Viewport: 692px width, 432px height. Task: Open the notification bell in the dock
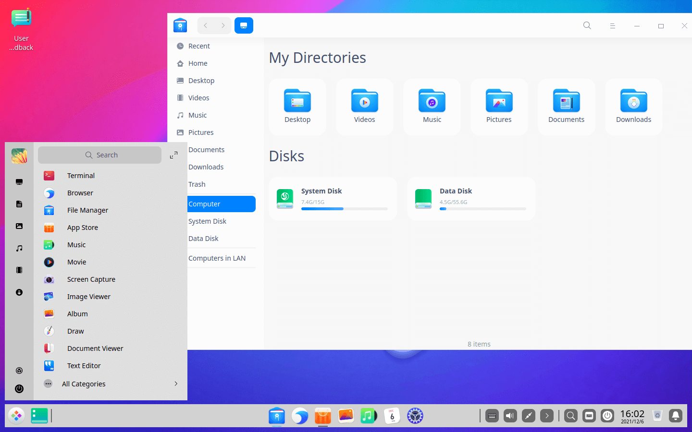(675, 416)
